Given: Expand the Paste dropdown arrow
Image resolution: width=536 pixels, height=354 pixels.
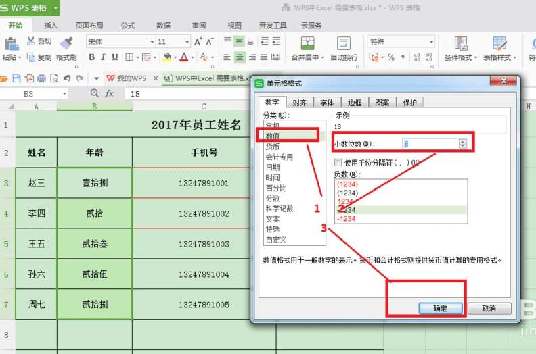Looking at the screenshot, I should coord(20,57).
